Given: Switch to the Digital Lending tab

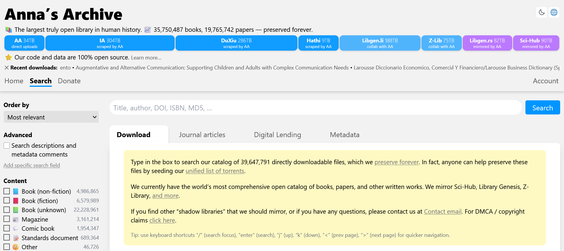Looking at the screenshot, I should pyautogui.click(x=277, y=135).
